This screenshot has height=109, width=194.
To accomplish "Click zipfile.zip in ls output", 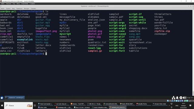I will (x=162, y=31).
